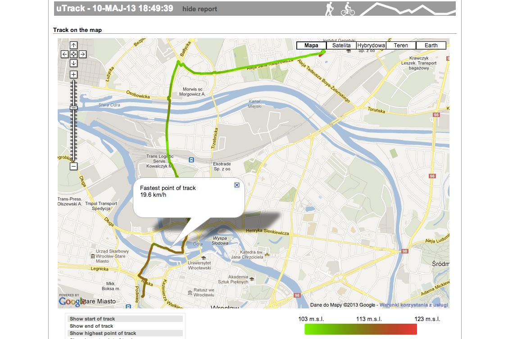
Task: Click the Ratusz we Wrocławiu landmark icon
Action: pyautogui.click(x=190, y=293)
